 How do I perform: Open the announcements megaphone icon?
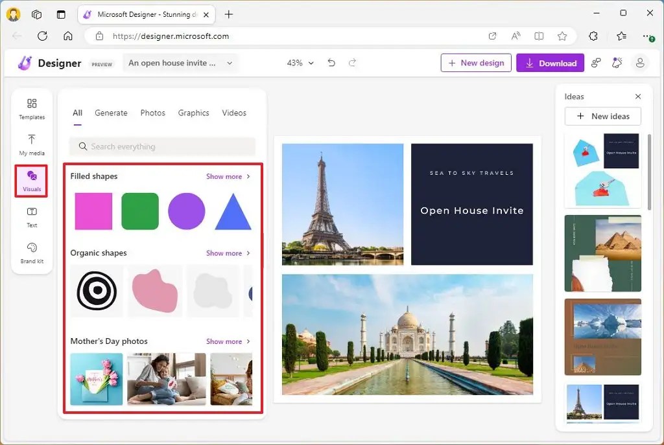617,63
